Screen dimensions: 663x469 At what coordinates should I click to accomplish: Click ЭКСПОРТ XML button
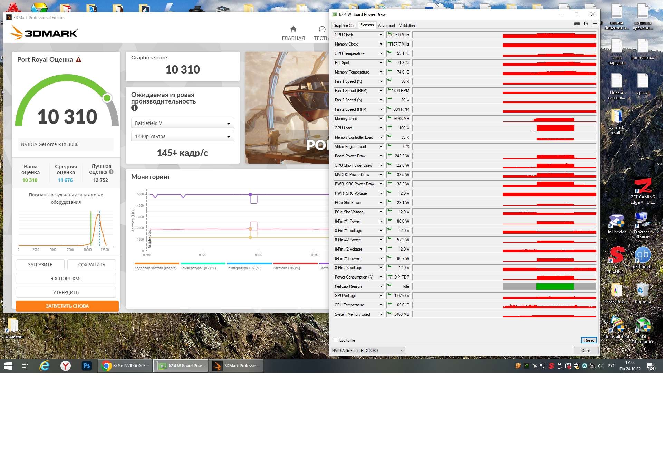click(66, 279)
